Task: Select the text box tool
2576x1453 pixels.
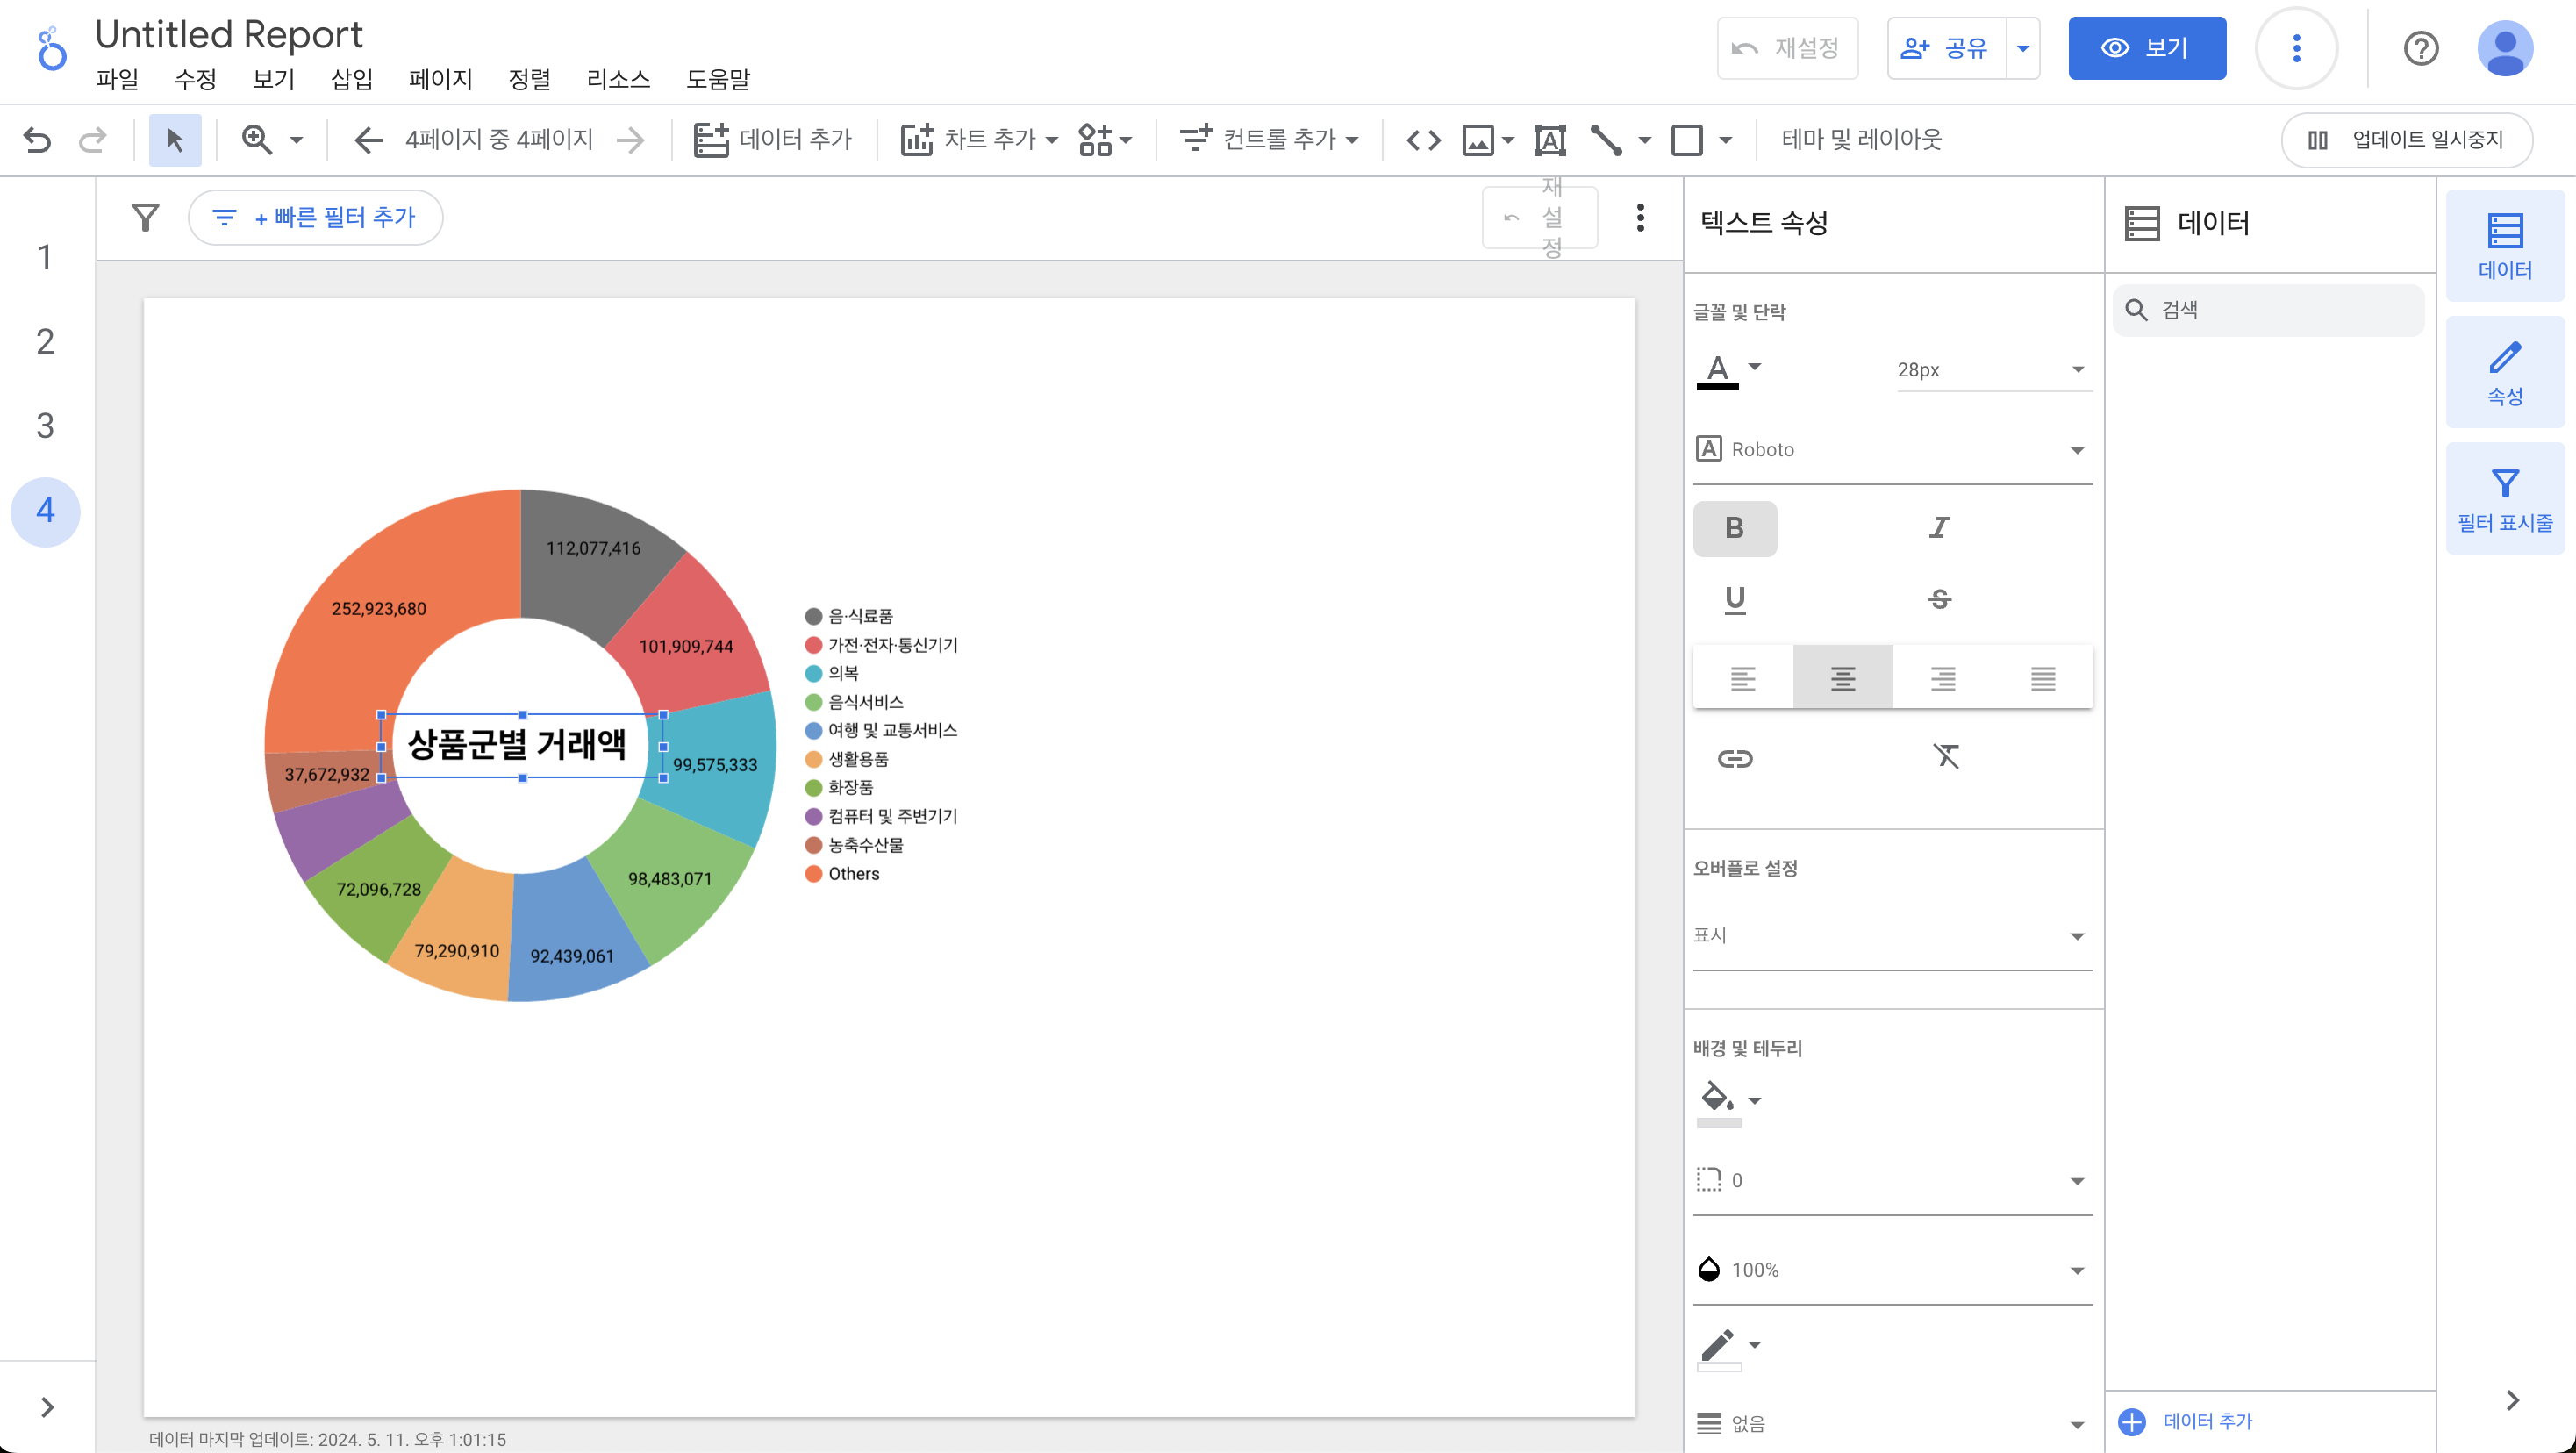Action: (x=1549, y=139)
